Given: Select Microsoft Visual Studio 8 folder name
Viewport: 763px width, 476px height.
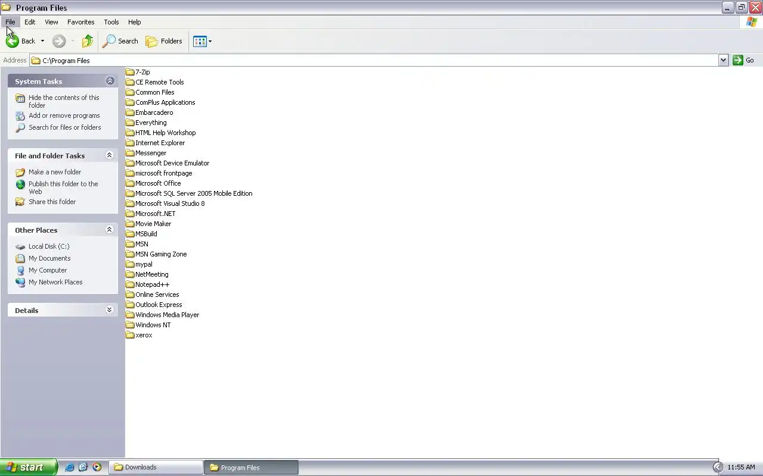Looking at the screenshot, I should pyautogui.click(x=170, y=203).
